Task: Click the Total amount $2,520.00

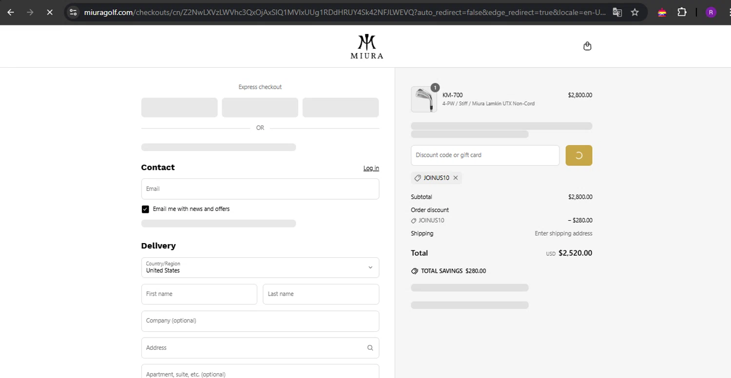Action: 575,253
